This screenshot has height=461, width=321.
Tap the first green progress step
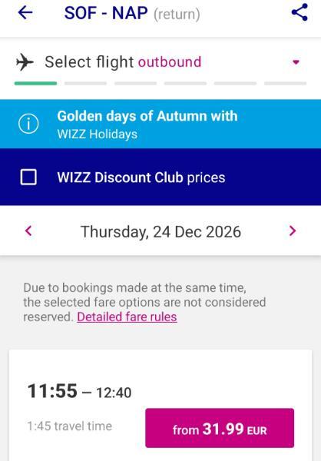click(35, 84)
